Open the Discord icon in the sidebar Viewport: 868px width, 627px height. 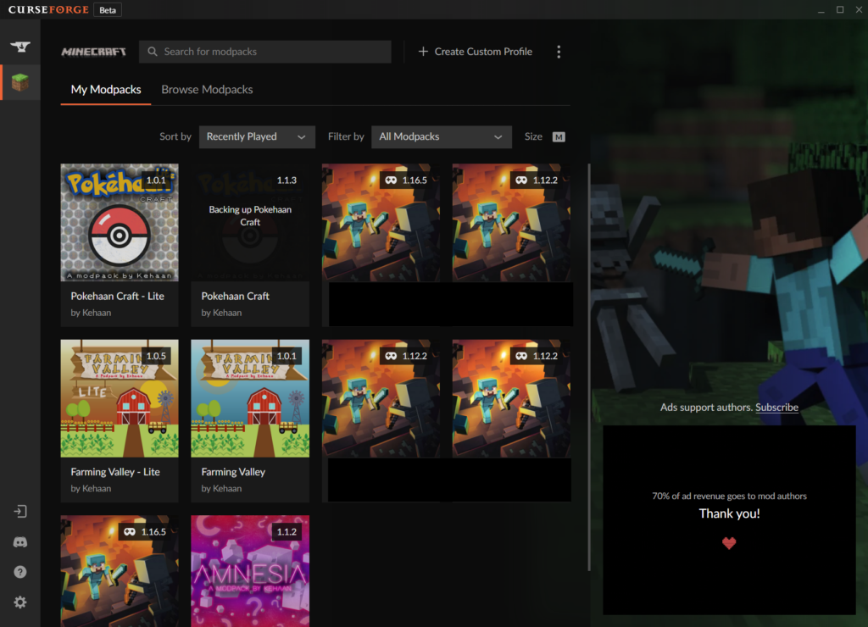20,542
